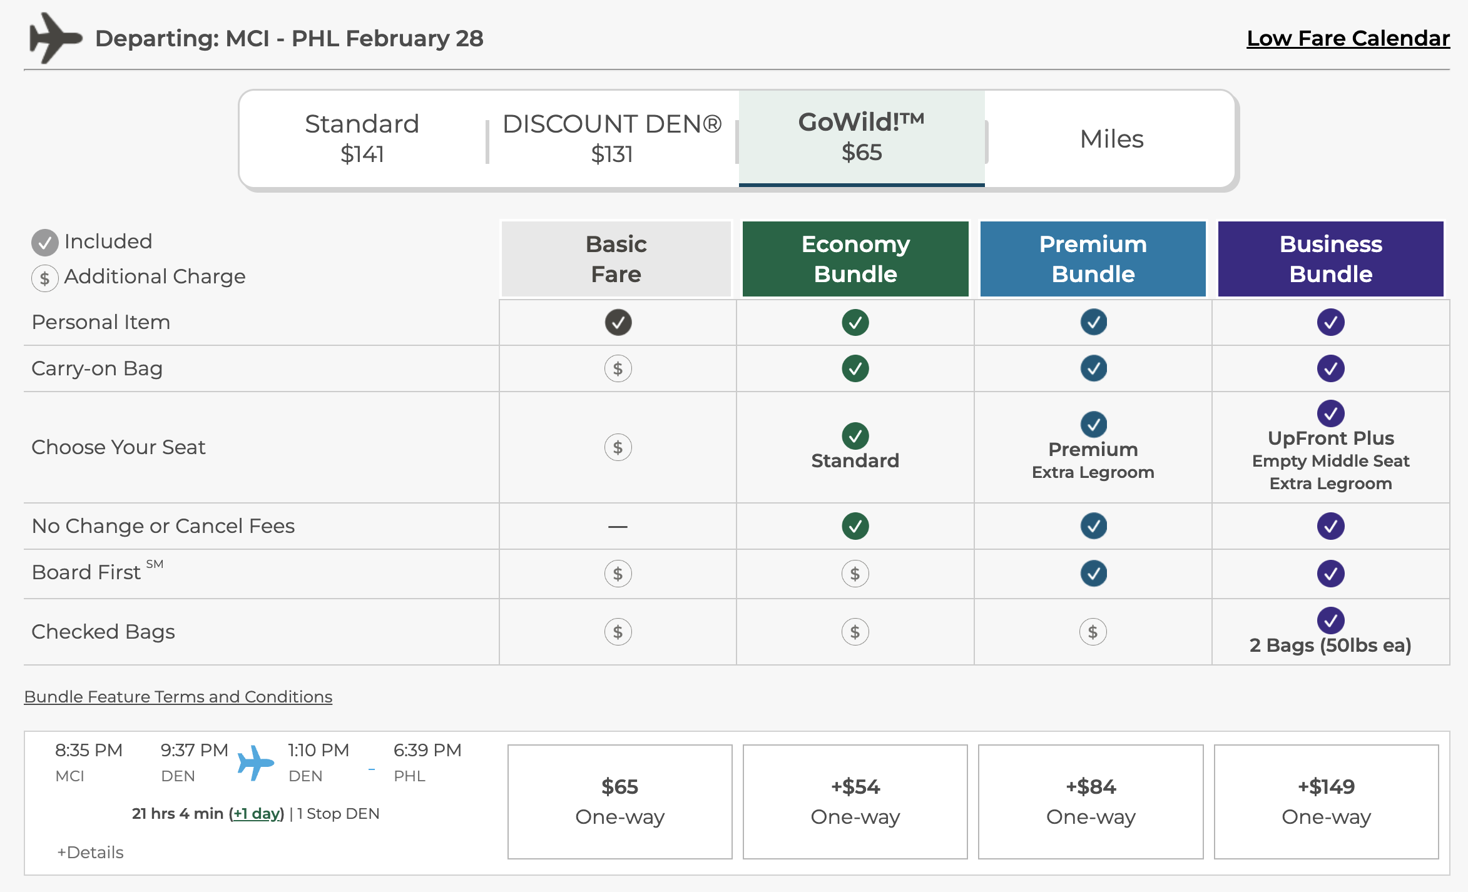Click the Business Bundle column header
The image size is (1468, 892).
point(1330,259)
